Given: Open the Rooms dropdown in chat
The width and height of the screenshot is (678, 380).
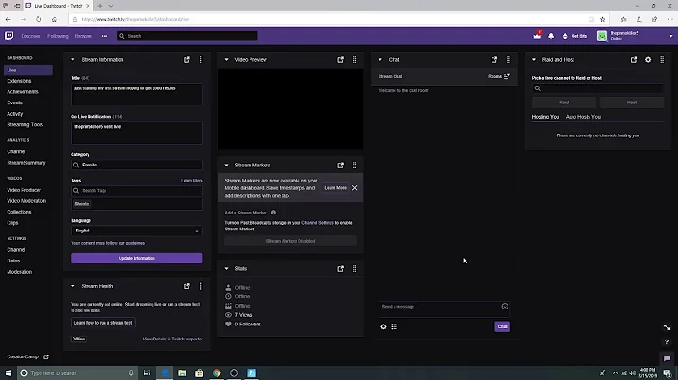Looking at the screenshot, I should 499,76.
